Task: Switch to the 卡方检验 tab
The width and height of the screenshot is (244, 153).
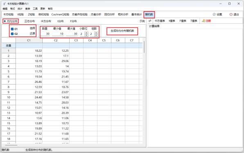Action: click(9, 14)
